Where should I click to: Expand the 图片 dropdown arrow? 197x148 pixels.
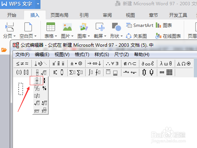pos(72,36)
